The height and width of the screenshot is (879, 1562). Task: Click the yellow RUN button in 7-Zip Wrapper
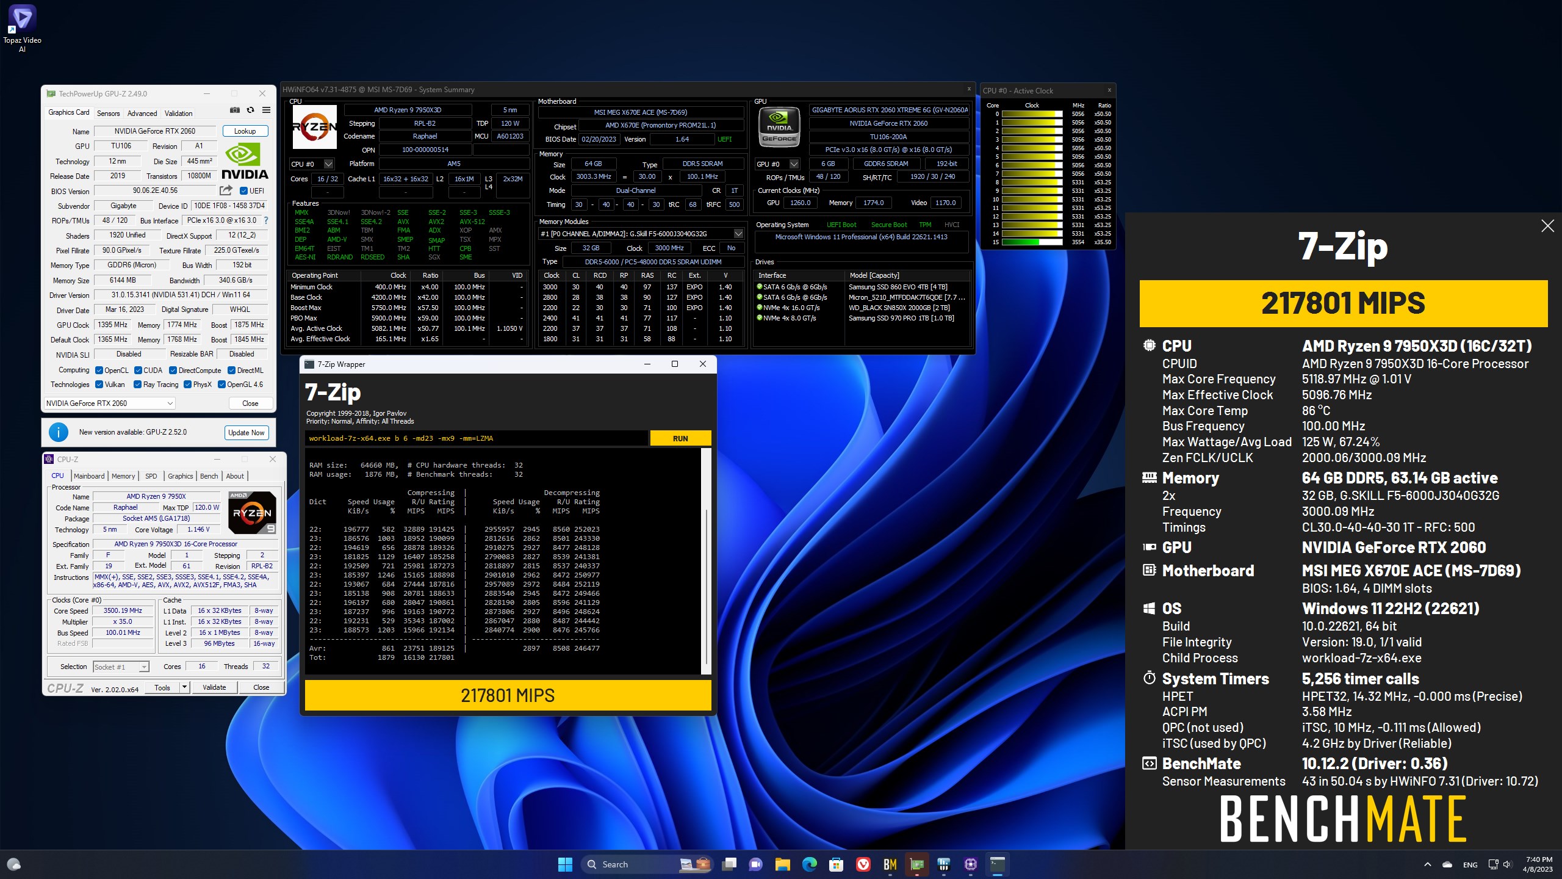[x=680, y=438]
